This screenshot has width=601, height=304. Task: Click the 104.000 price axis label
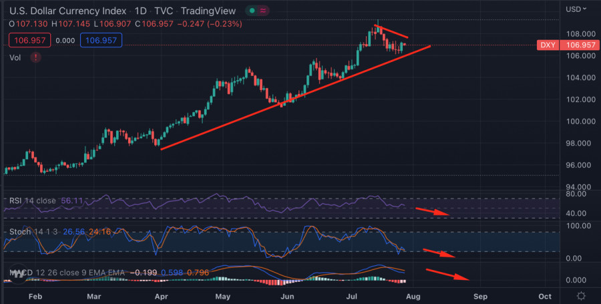tap(581, 78)
